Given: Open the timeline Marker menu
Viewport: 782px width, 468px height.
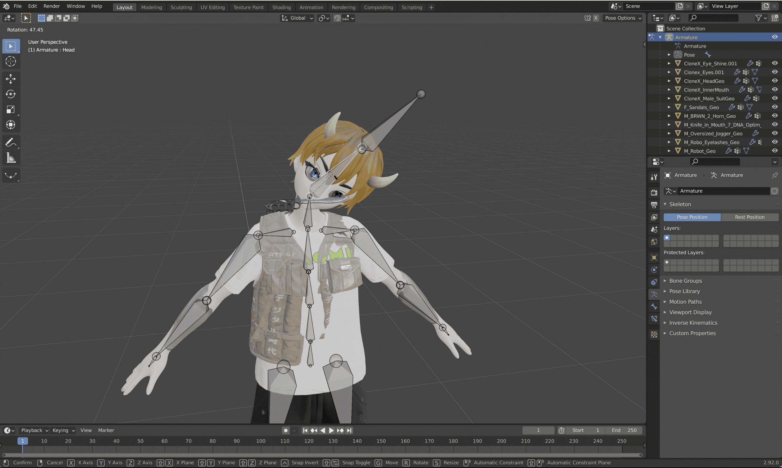Looking at the screenshot, I should coord(106,430).
